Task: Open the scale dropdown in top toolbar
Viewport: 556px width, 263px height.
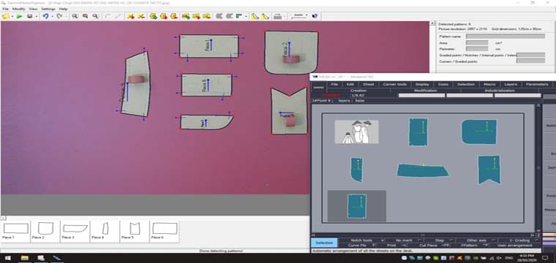Action: pyautogui.click(x=299, y=16)
